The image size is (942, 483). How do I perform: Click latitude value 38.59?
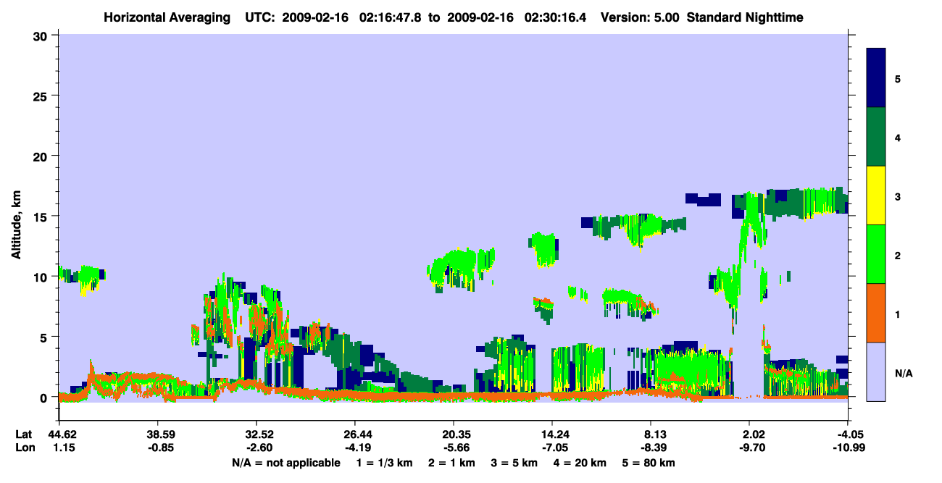157,434
